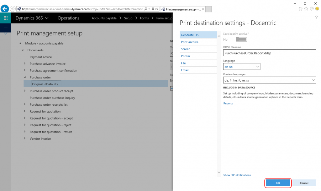Open the hamburger navigation menu

pyautogui.click(x=6, y=28)
